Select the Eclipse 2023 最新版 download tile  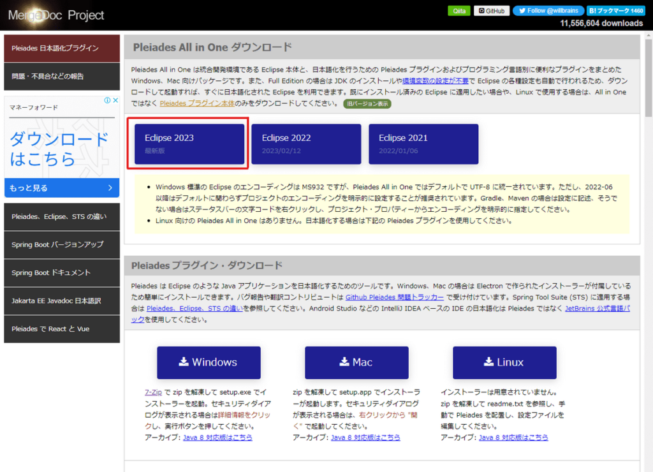pos(189,144)
